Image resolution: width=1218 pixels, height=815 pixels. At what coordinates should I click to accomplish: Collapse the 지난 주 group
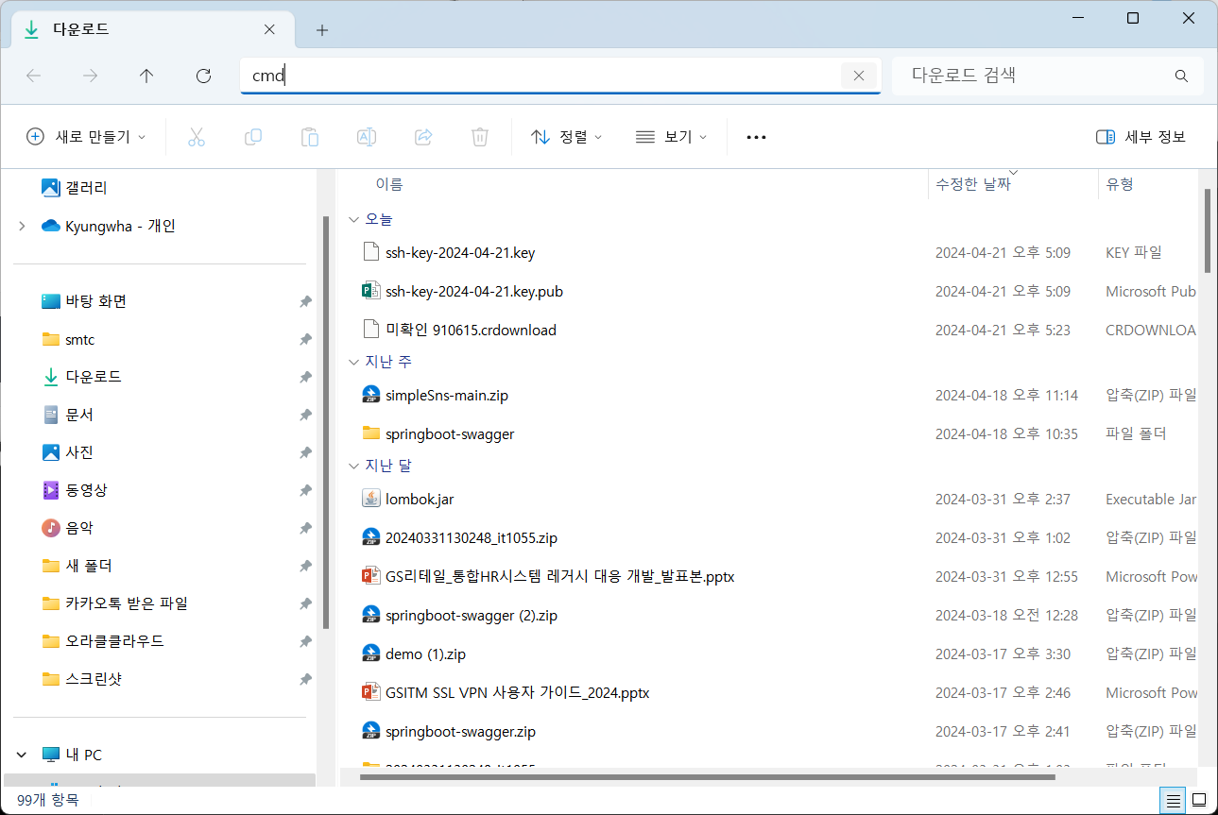pyautogui.click(x=354, y=362)
